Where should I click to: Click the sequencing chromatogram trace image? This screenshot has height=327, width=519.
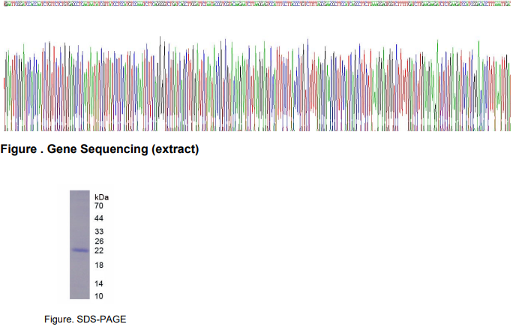point(257,84)
